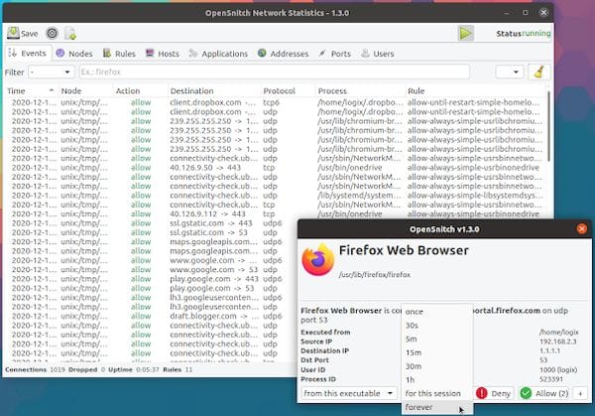This screenshot has height=416, width=595.
Task: Click the 'running' status label
Action: tap(536, 34)
